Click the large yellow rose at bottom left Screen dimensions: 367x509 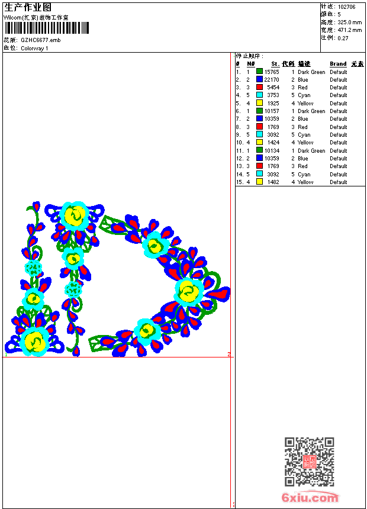[x=35, y=342]
